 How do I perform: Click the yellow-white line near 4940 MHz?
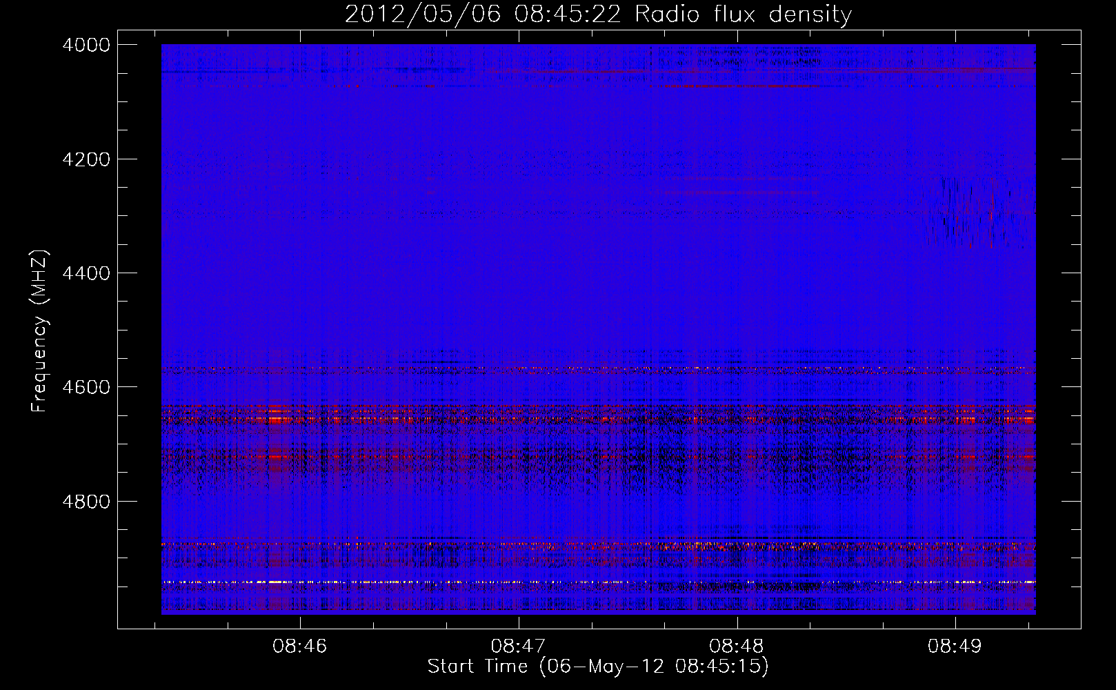[598, 582]
